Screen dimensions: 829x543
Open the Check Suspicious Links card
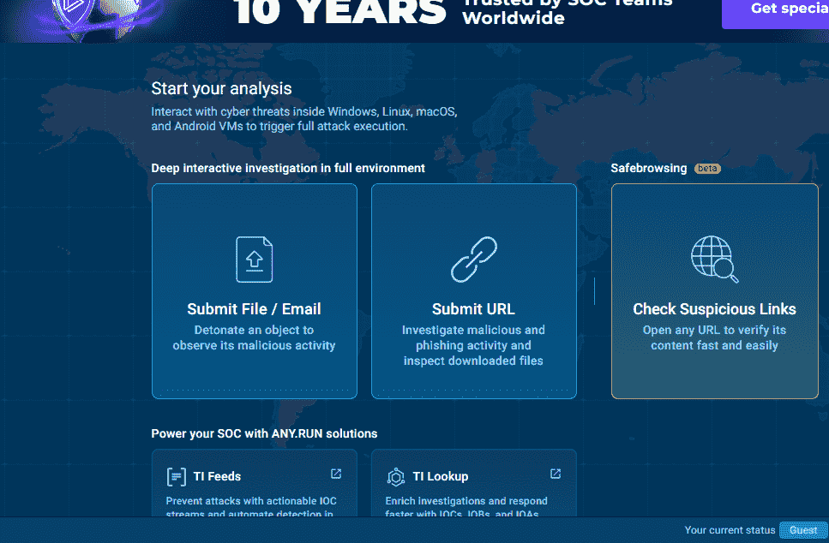point(715,291)
